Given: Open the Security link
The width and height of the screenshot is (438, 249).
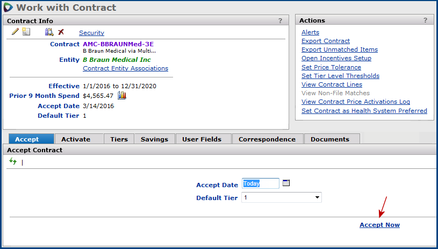Looking at the screenshot, I should (91, 33).
